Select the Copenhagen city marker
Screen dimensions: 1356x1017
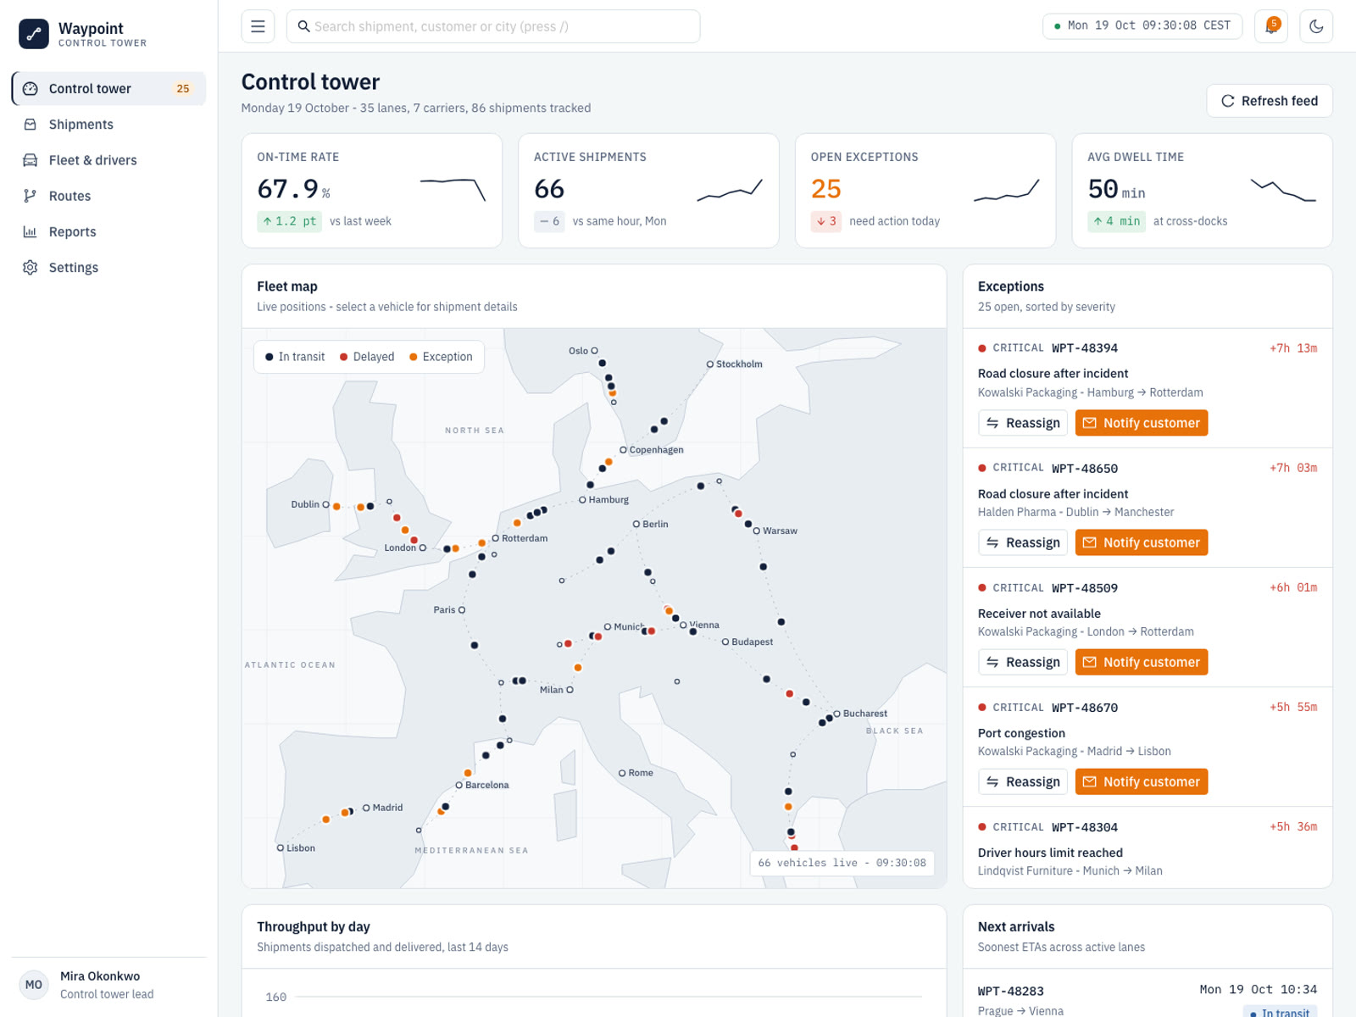pyautogui.click(x=623, y=450)
